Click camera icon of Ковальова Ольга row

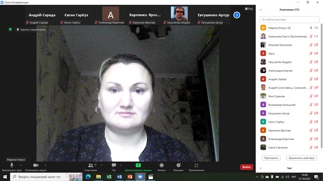[316, 37]
